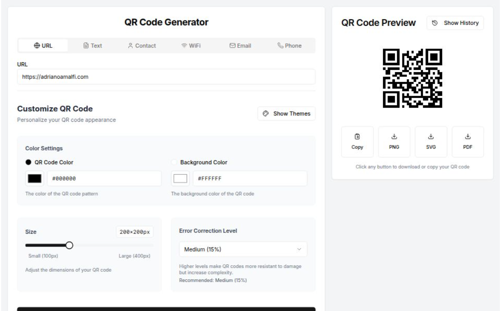
Task: Click the white dot beside Background Color
Action: pyautogui.click(x=174, y=162)
